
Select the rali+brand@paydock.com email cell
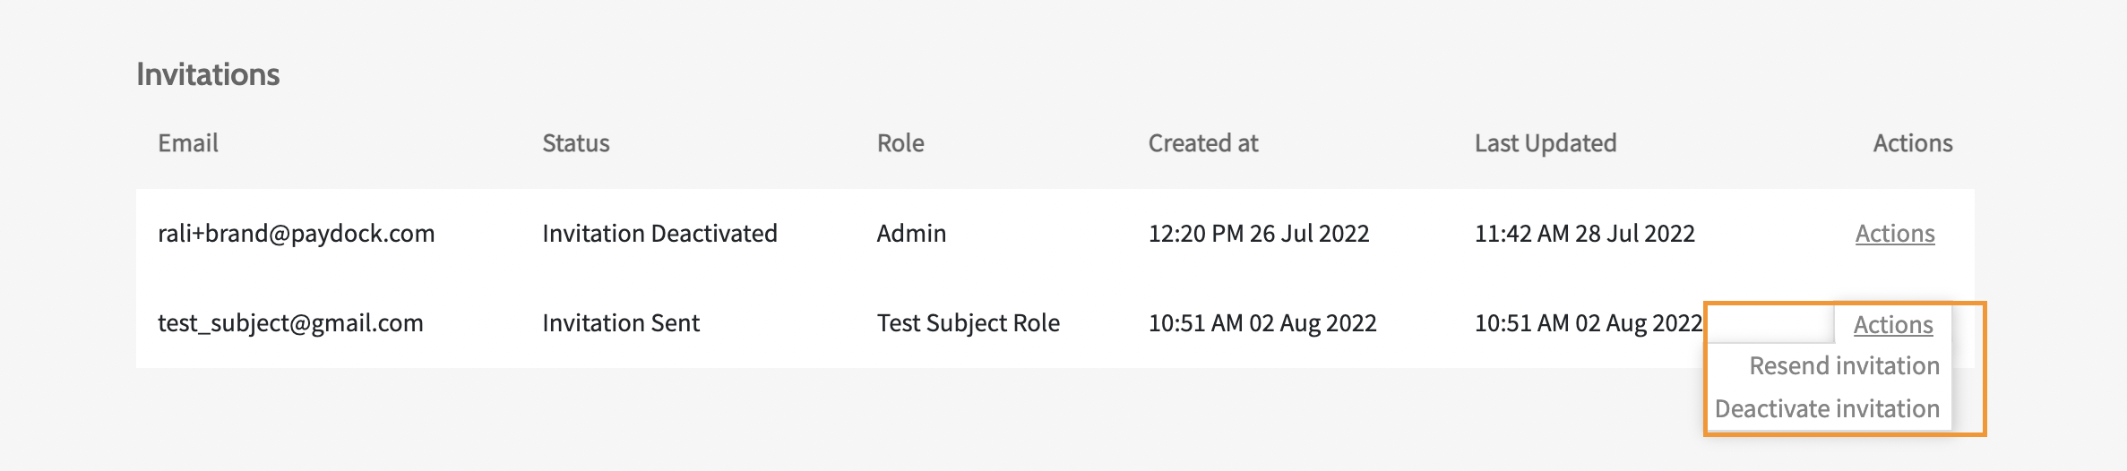(x=296, y=234)
